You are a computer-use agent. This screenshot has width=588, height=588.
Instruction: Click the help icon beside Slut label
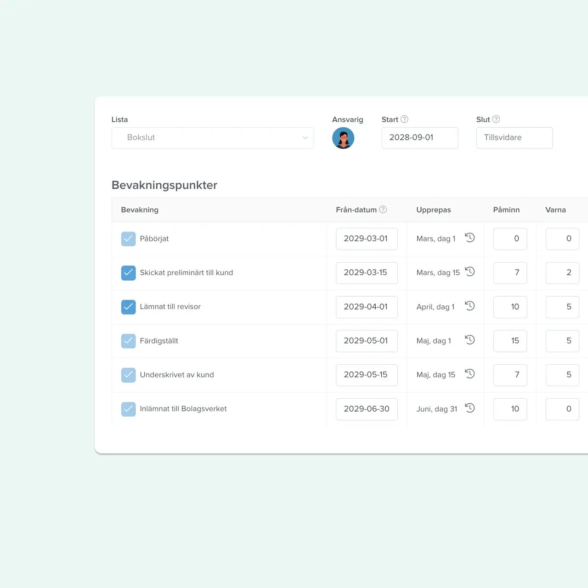pos(496,119)
